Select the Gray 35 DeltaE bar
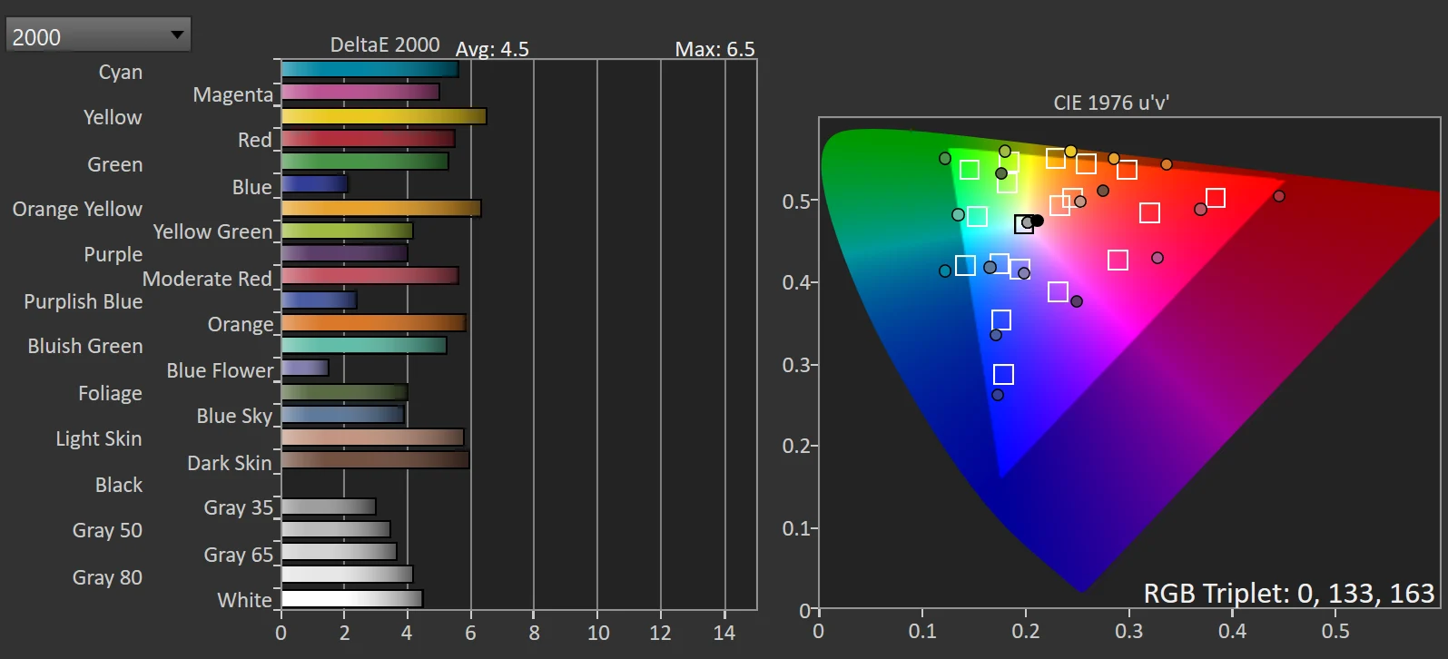Image resolution: width=1448 pixels, height=659 pixels. click(329, 507)
